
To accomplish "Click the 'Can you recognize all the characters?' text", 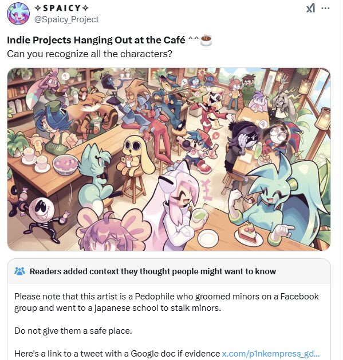I will click(89, 54).
